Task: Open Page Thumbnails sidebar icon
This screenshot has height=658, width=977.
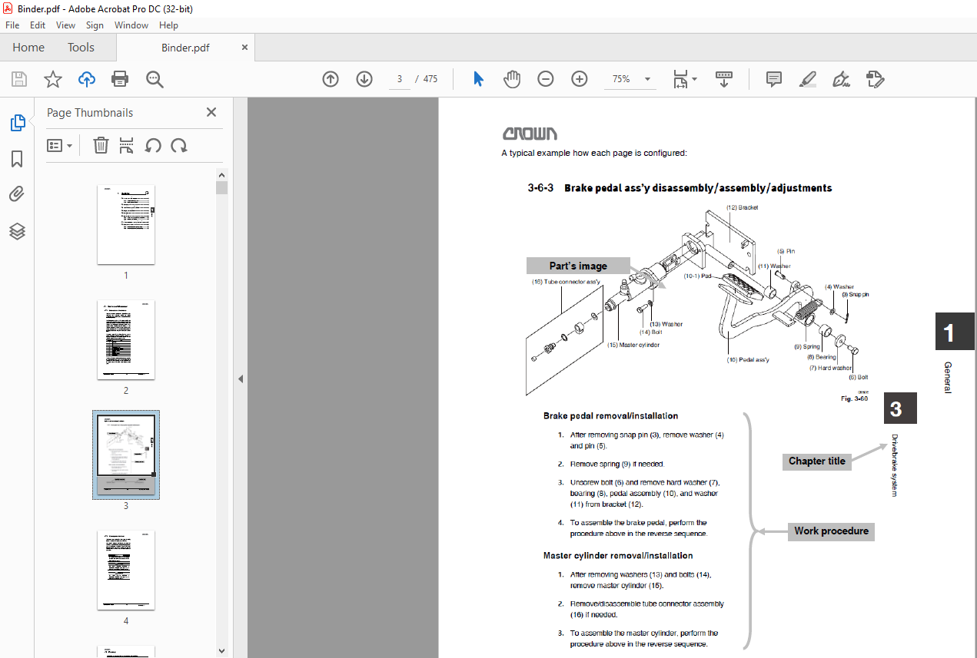Action: (x=17, y=123)
